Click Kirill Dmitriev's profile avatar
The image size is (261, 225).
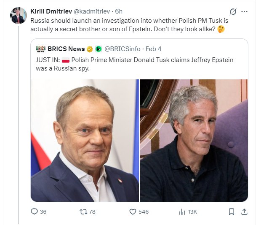(19, 16)
